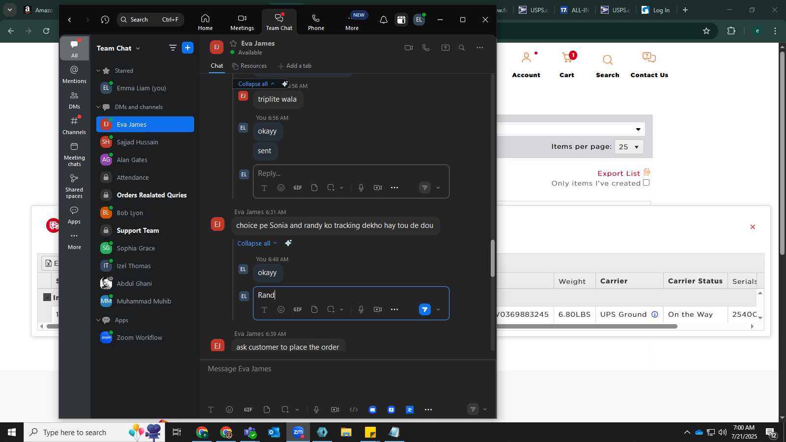Open the More menu in Zoom top bar

pos(352,22)
